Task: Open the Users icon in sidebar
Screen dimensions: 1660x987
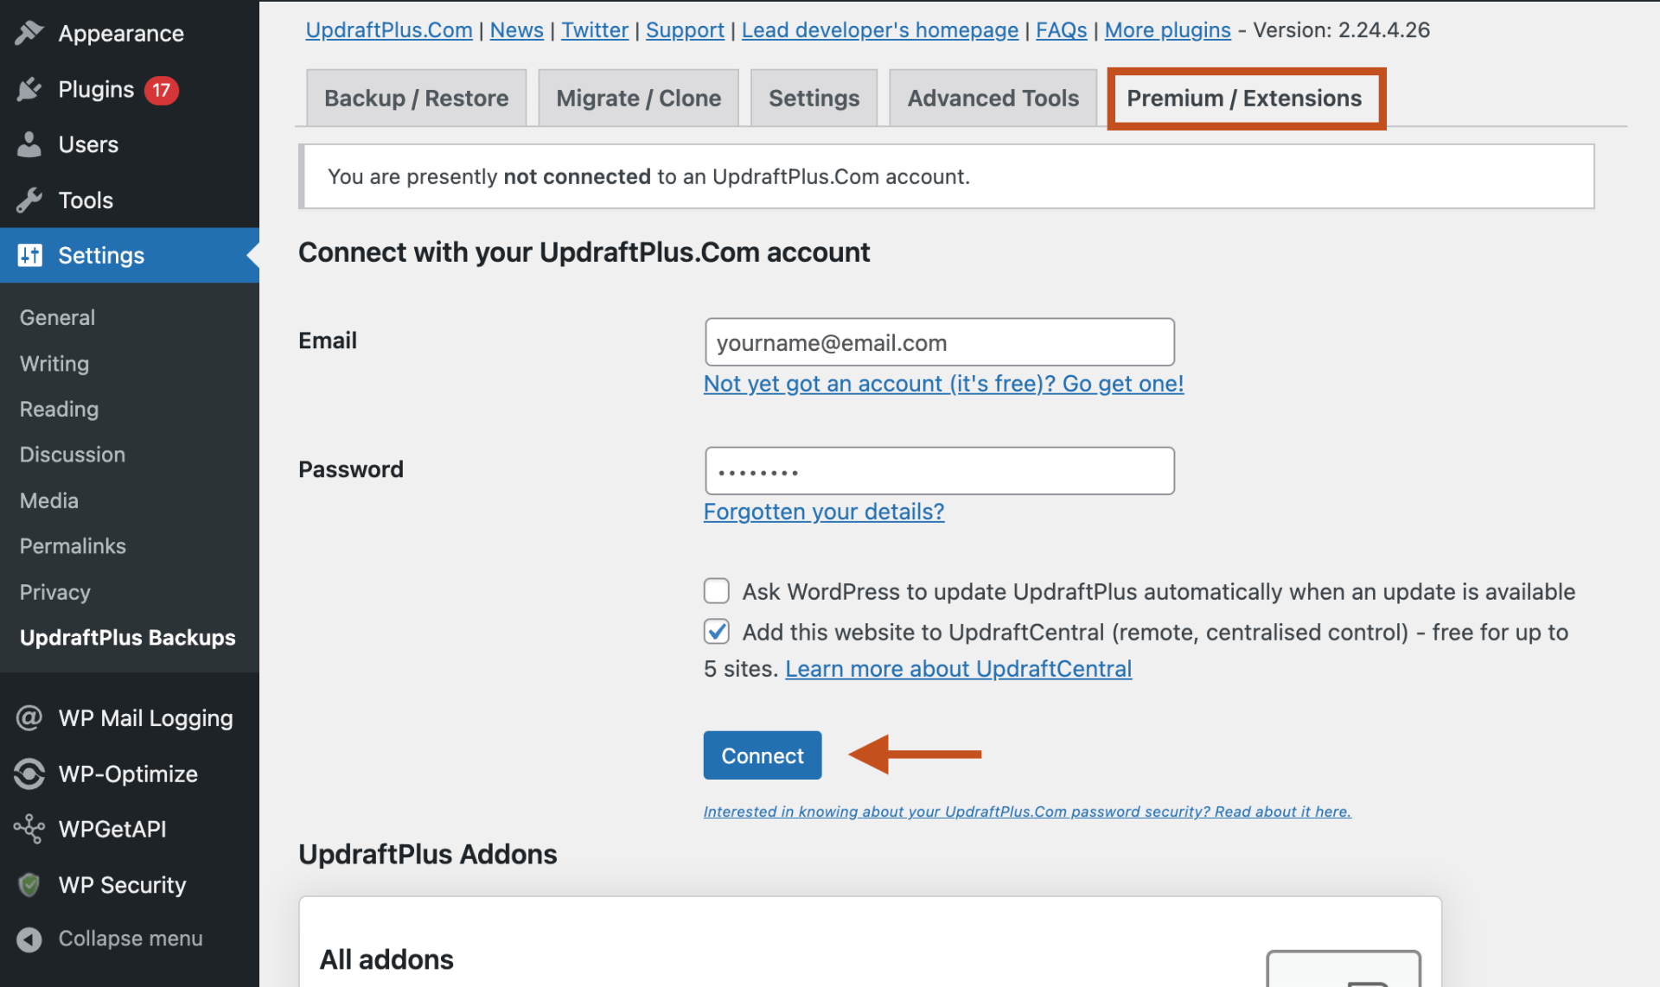Action: (29, 144)
